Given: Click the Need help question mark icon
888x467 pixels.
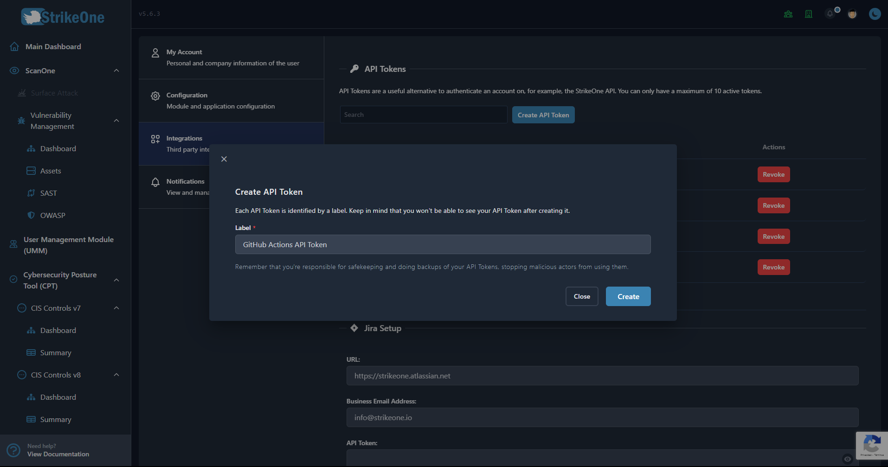Looking at the screenshot, I should click(13, 450).
